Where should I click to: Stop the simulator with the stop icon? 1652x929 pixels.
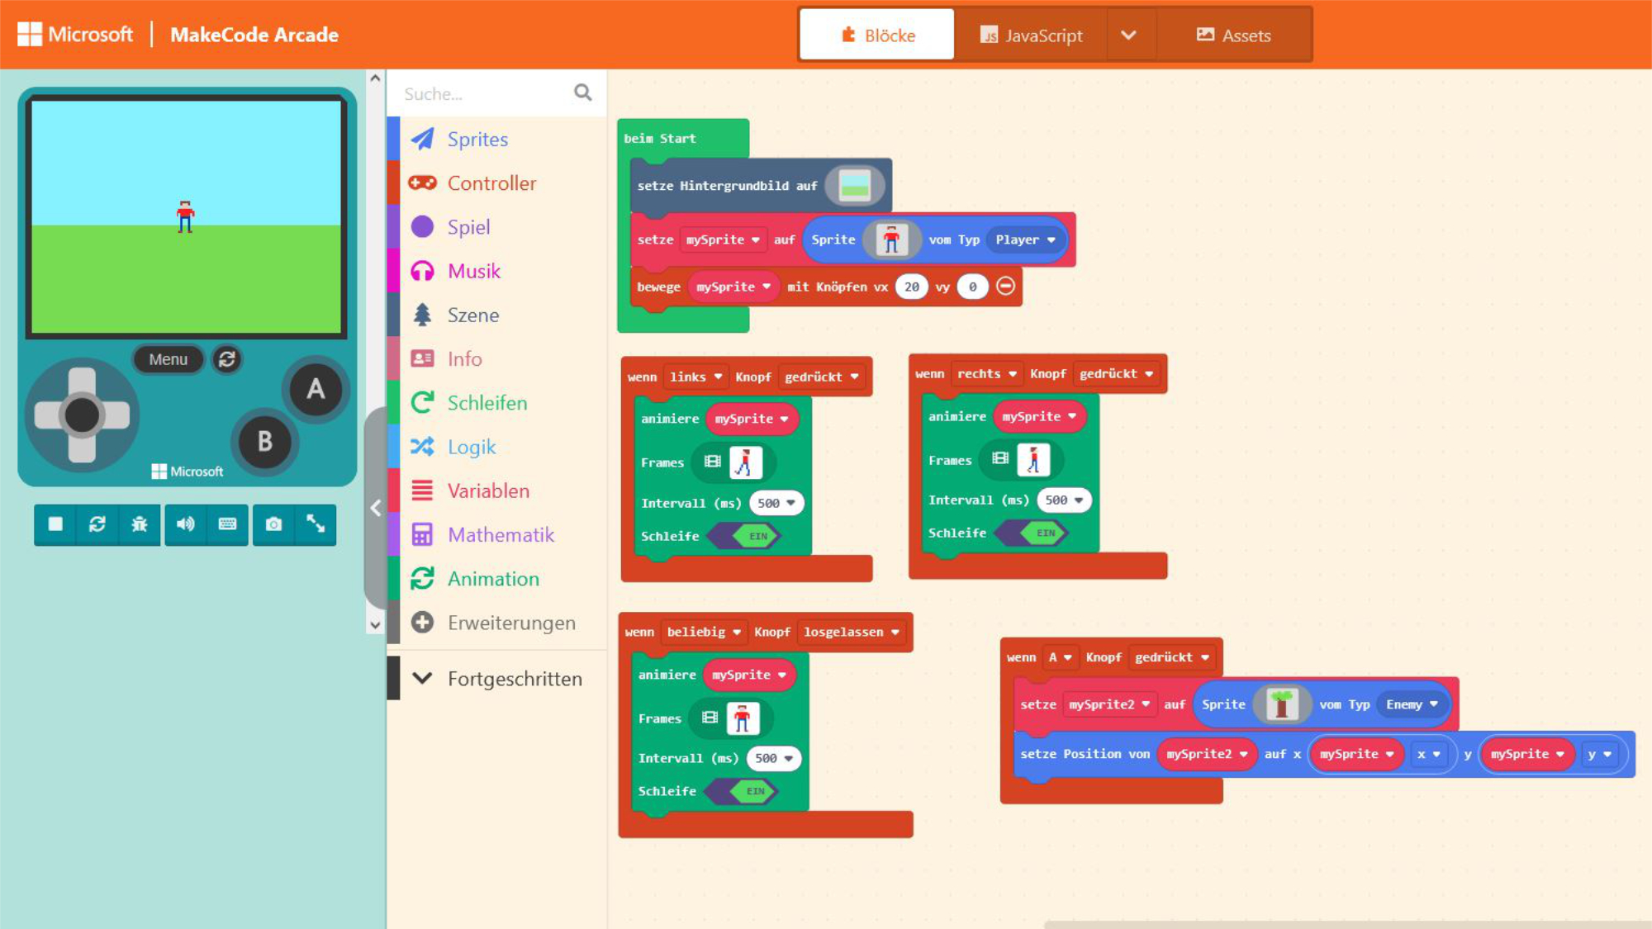point(55,524)
